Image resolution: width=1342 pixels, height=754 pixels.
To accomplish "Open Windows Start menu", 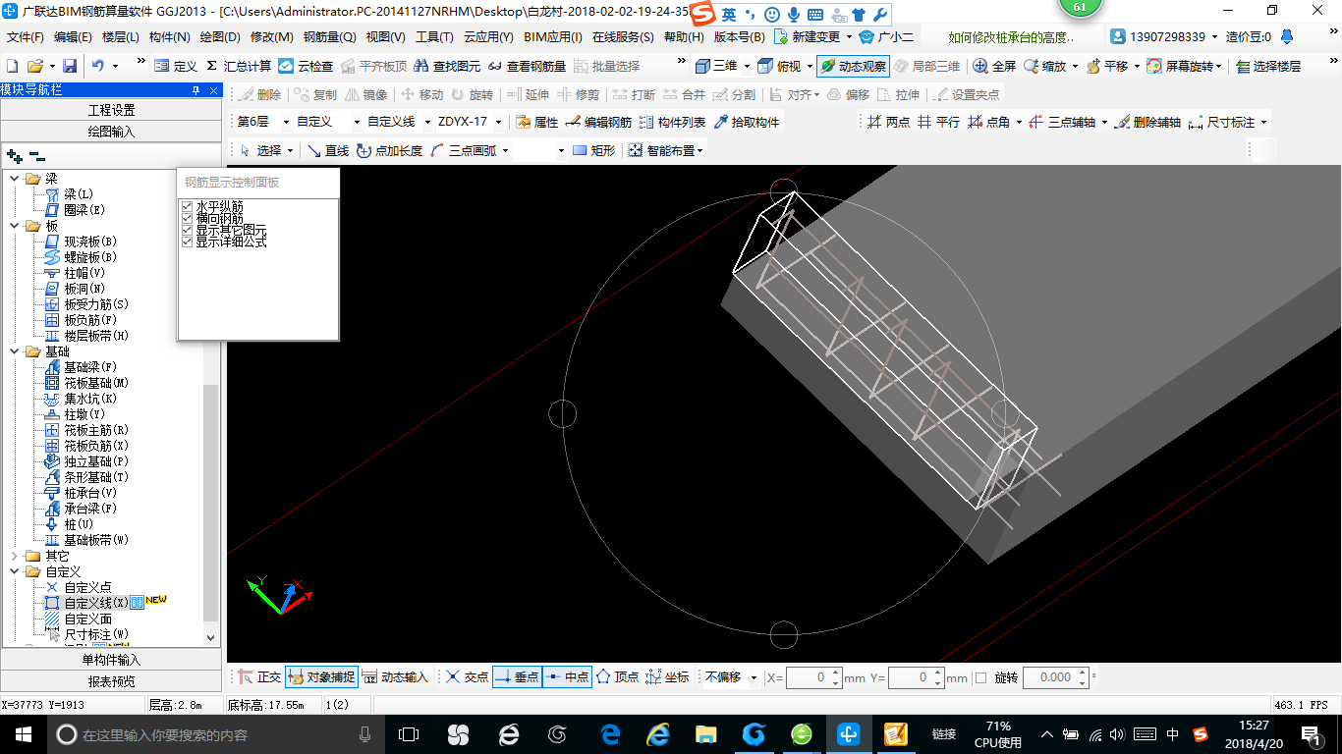I will pos(24,734).
